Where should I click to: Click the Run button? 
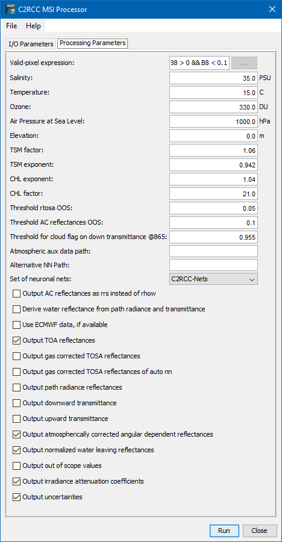(224, 531)
